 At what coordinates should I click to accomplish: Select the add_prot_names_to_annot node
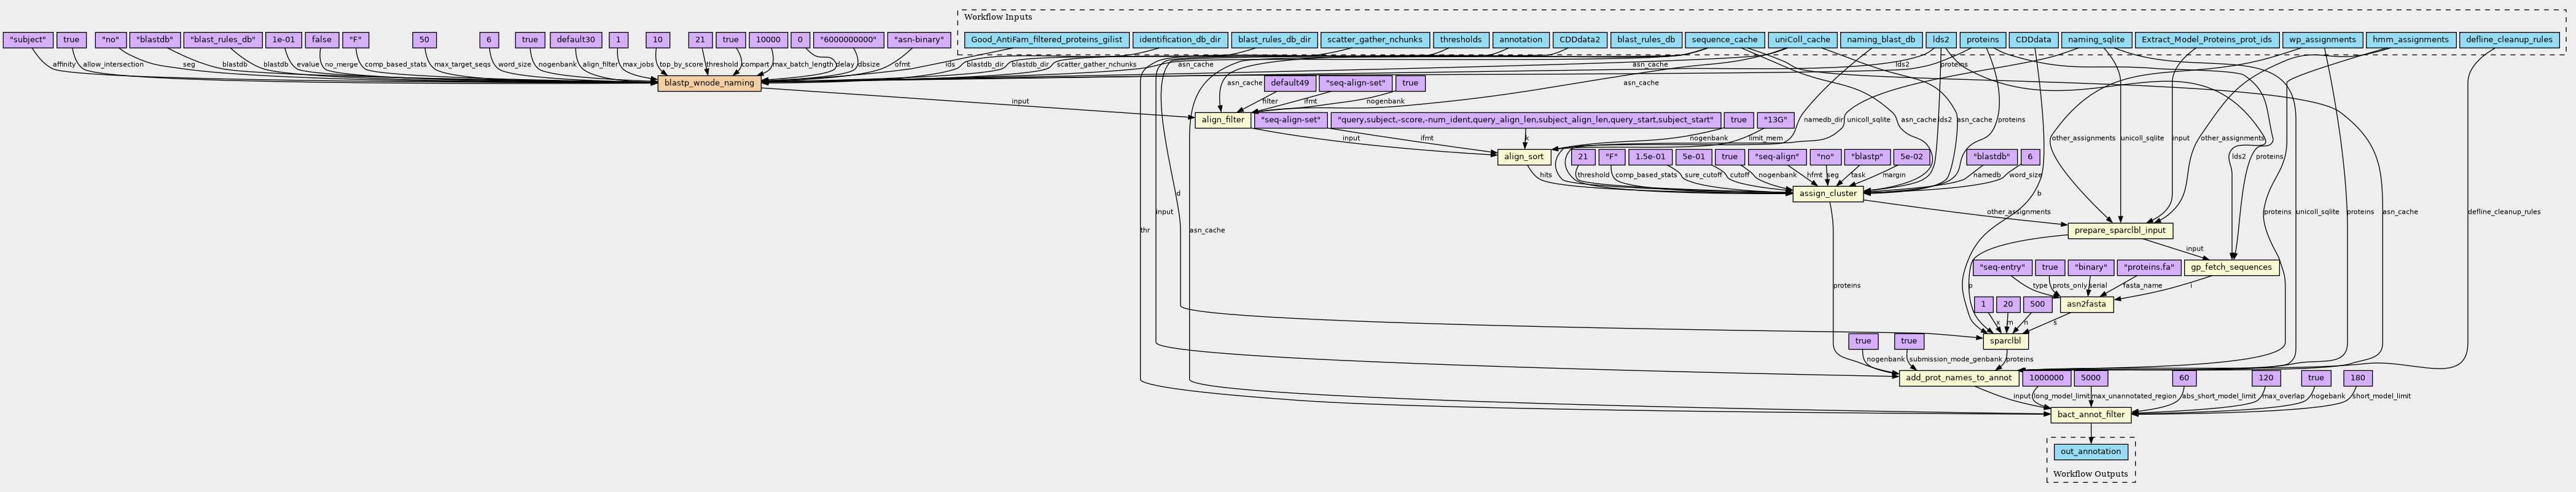pyautogui.click(x=1958, y=379)
